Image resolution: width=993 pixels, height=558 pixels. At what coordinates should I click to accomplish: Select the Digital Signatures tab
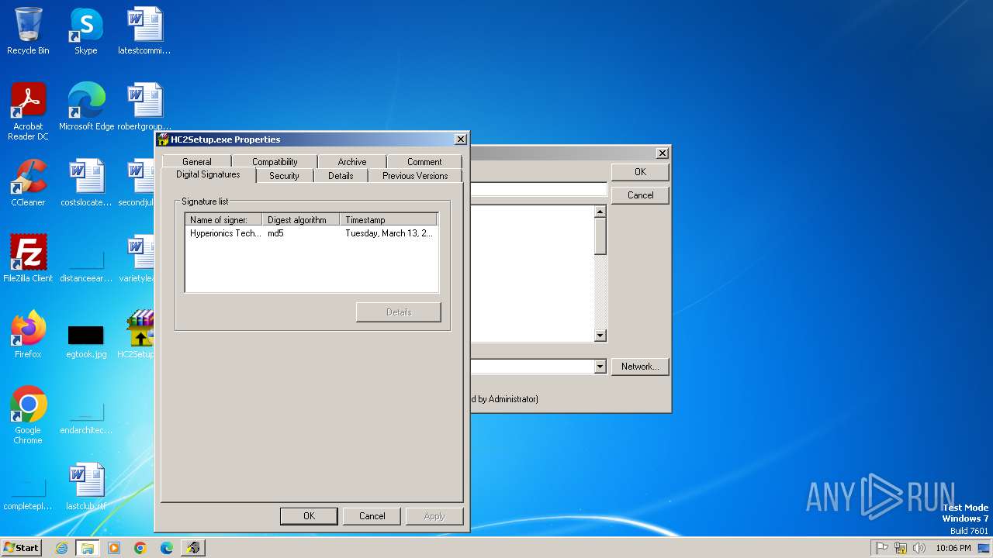[208, 175]
